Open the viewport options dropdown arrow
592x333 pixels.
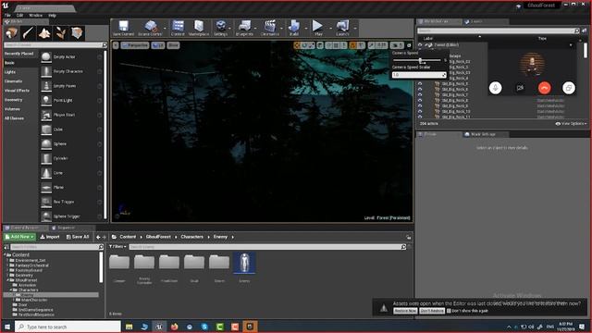point(116,45)
